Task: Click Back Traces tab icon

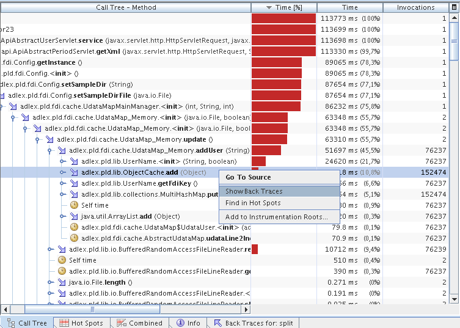Action: (x=217, y=323)
